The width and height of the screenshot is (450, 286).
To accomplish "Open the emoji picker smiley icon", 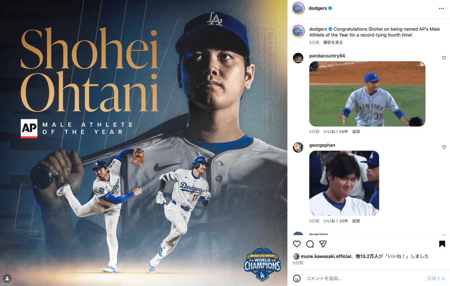I will point(297,278).
